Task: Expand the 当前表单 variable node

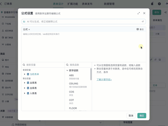Action: tap(25, 74)
